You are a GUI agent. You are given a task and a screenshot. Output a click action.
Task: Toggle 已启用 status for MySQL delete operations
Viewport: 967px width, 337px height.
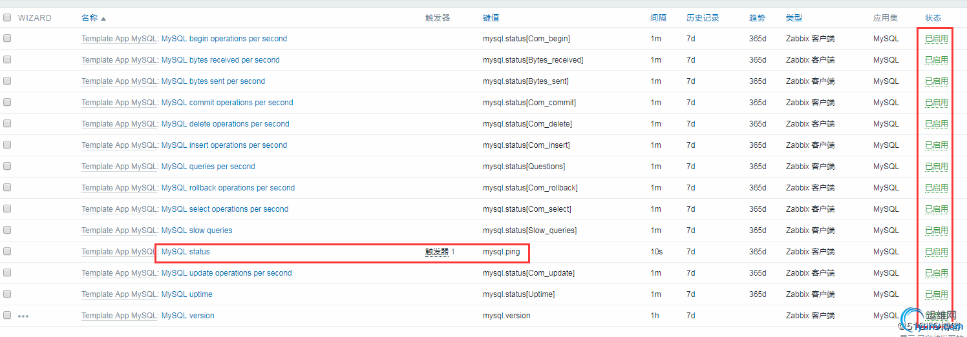pyautogui.click(x=936, y=124)
